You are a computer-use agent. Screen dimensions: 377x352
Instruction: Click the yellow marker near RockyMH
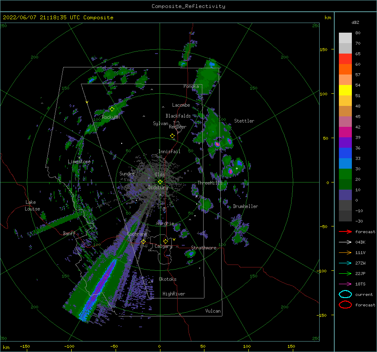[112, 109]
